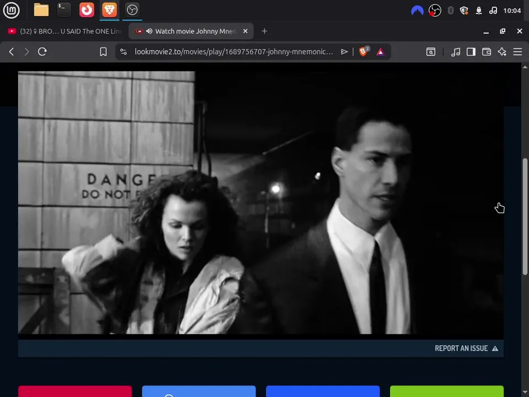Open the Brave Rewards triangle icon
The width and height of the screenshot is (529, 397).
tap(380, 52)
